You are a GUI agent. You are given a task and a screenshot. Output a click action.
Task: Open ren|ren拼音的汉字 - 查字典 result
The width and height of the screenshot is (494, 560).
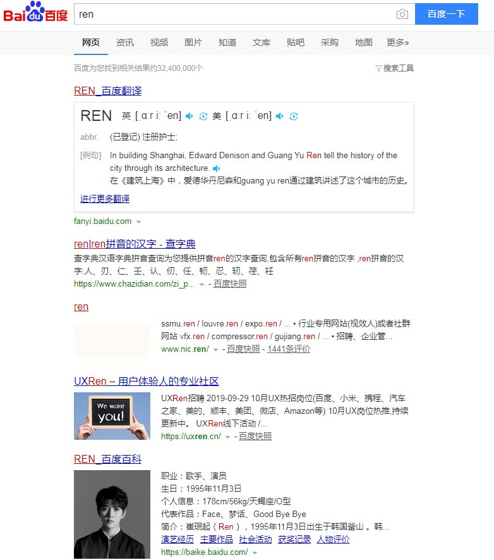pos(135,244)
